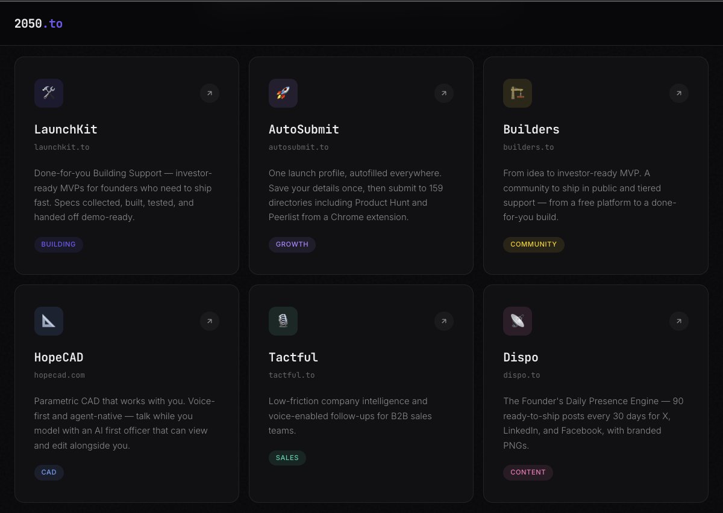723x513 pixels.
Task: Open HopeCAD via the arrow icon
Action: (x=210, y=321)
